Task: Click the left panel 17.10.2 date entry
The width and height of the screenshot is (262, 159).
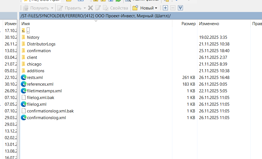Action: point(11,31)
